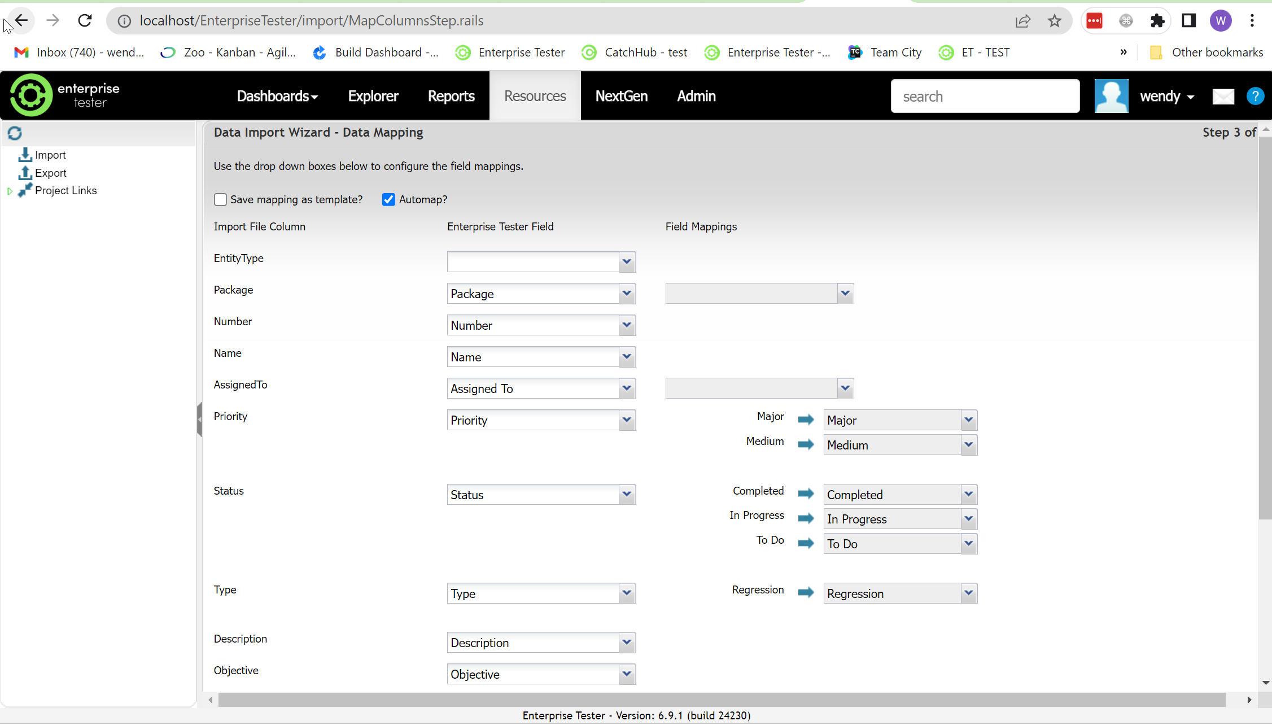The height and width of the screenshot is (725, 1272).
Task: Click the Project Links icon
Action: pos(25,190)
